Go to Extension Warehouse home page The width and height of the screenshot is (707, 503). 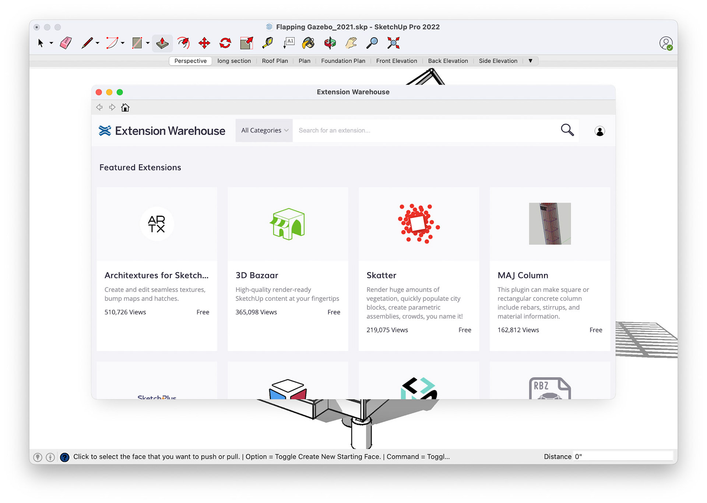coord(125,108)
